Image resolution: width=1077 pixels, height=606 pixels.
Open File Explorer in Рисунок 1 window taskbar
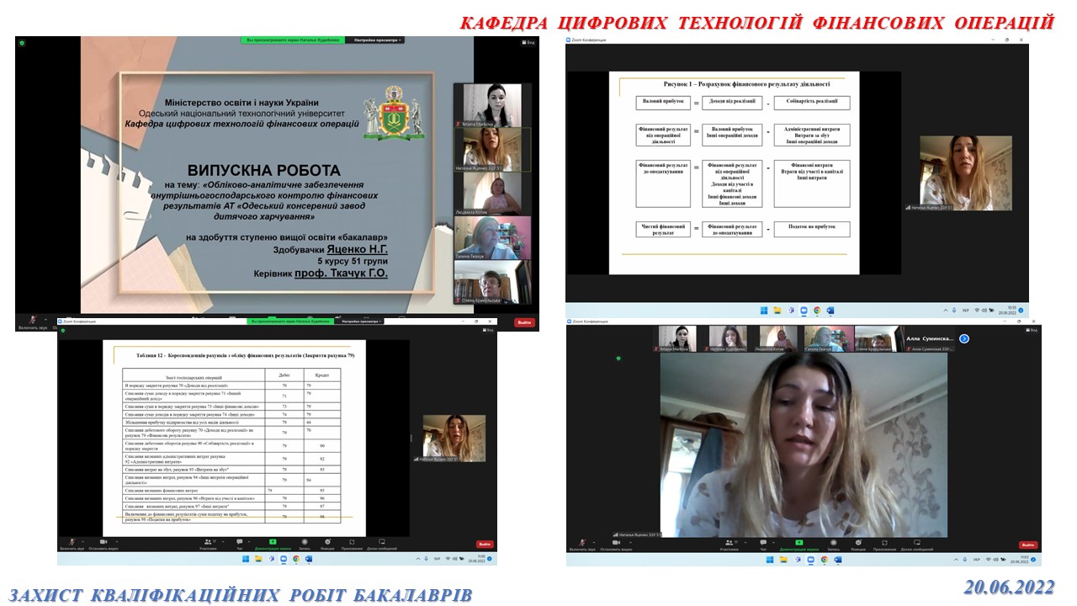coord(777,311)
